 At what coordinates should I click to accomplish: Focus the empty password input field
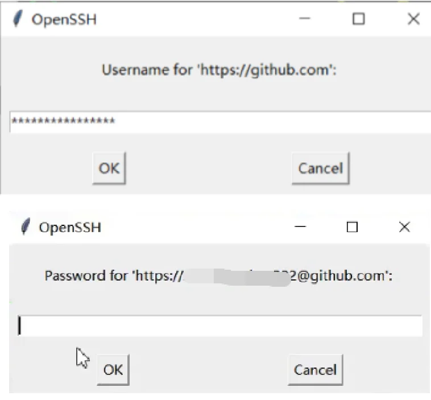pos(219,326)
